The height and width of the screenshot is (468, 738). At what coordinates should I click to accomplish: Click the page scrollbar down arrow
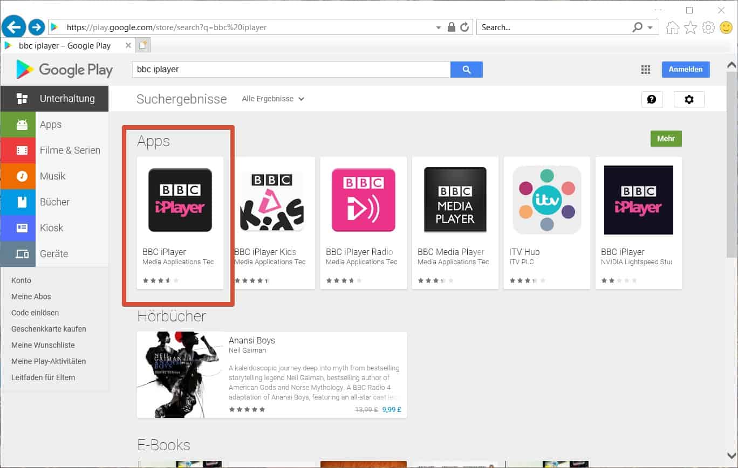(x=732, y=455)
